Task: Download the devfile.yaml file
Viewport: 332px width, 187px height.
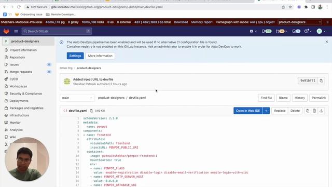Action: tap(321, 111)
